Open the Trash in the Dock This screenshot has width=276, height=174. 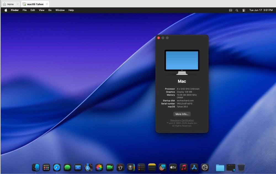[241, 167]
